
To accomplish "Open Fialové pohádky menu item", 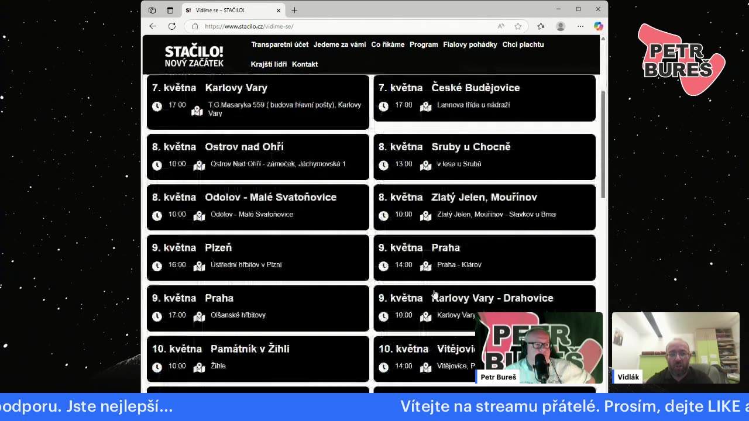I will 470,44.
